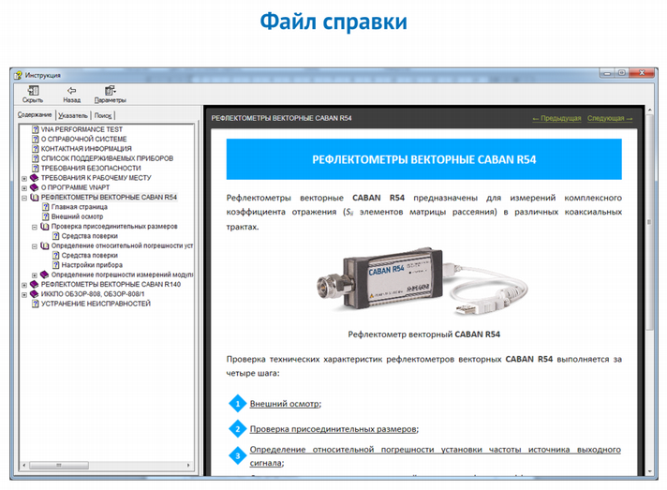
Task: Select ТРЕБОВАНИЯ БЕЗОПАСНОСТИ topic
Action: [x=91, y=168]
